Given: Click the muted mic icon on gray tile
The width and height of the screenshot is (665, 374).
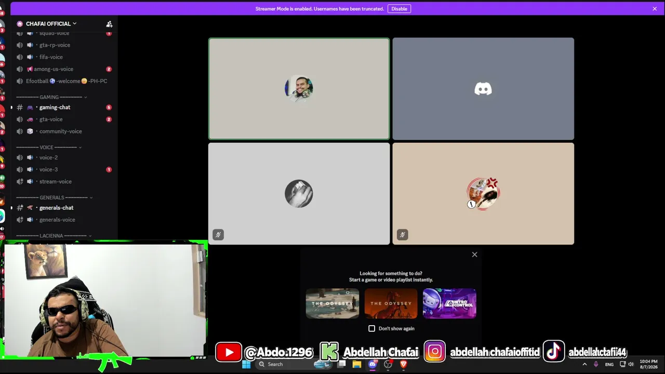Looking at the screenshot, I should [218, 235].
